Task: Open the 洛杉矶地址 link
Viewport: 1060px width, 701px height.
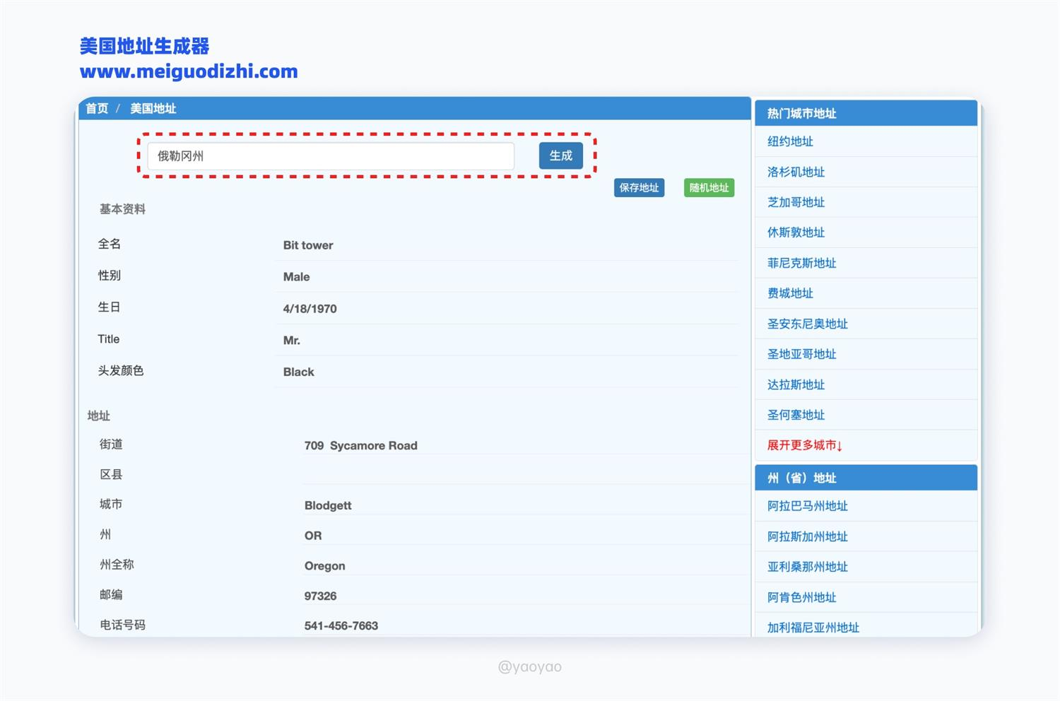Action: click(x=796, y=172)
